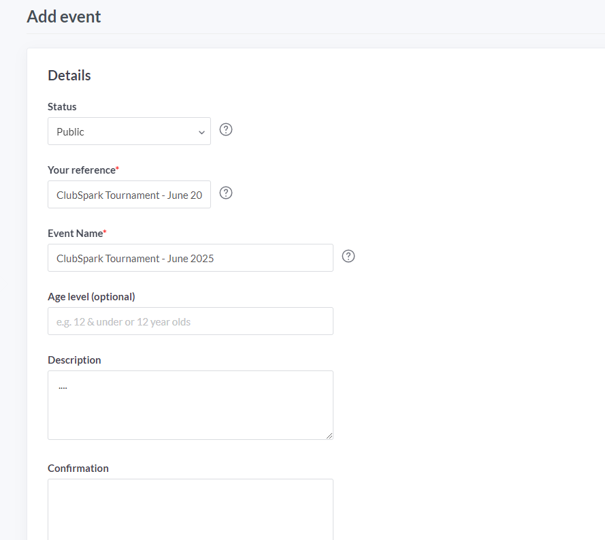The height and width of the screenshot is (540, 605).
Task: Show help tooltip icon beside Event Name
Action: (348, 256)
